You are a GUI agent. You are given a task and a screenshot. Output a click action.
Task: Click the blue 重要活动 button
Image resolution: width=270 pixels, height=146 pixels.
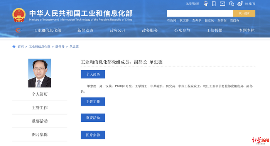pos(93,118)
